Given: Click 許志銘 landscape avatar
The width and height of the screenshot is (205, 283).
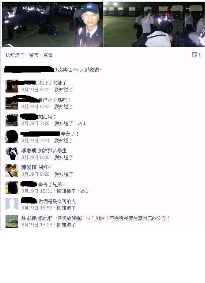Looking at the screenshot, I should click(x=12, y=221).
